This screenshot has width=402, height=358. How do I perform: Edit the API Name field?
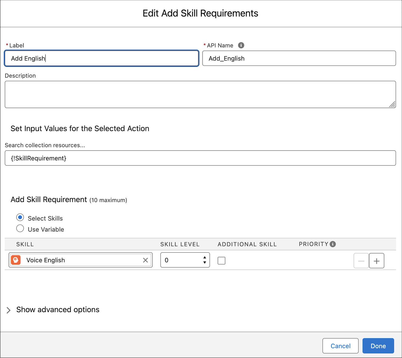pyautogui.click(x=299, y=58)
